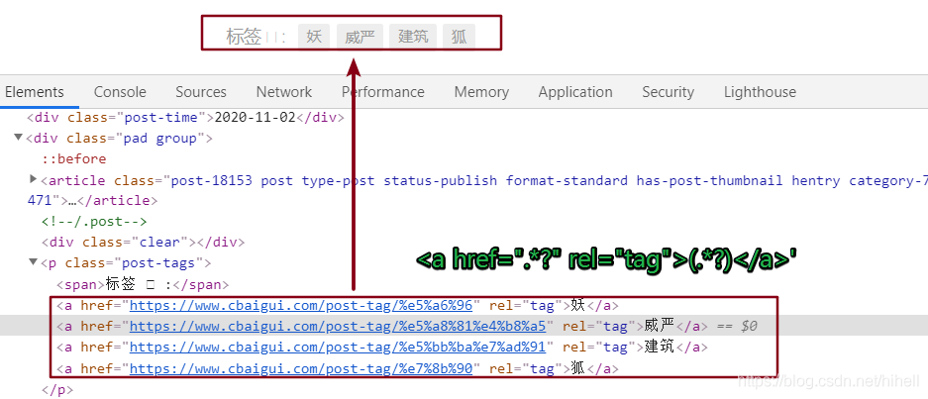Screen dimensions: 928x399
Task: Open the Performance tab
Action: tap(383, 92)
